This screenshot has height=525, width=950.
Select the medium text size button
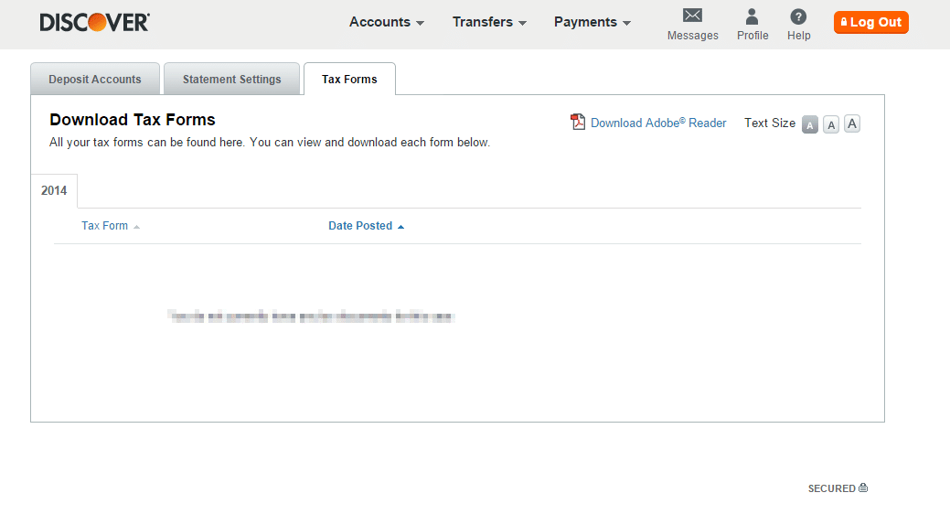coord(831,125)
